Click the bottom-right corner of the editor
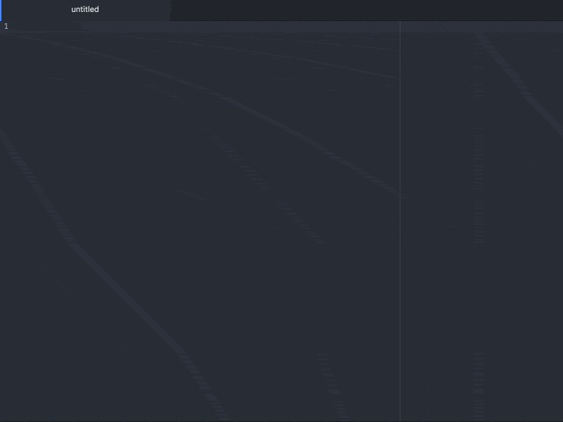 click(x=559, y=417)
